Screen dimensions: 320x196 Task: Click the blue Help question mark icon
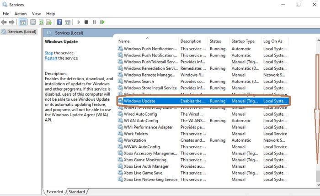59,22
